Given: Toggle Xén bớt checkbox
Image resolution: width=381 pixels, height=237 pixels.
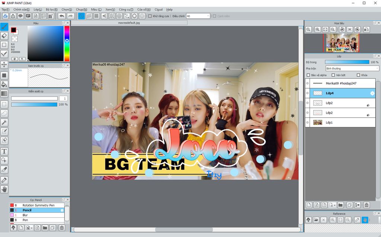Looking at the screenshot, I should pyautogui.click(x=333, y=75).
